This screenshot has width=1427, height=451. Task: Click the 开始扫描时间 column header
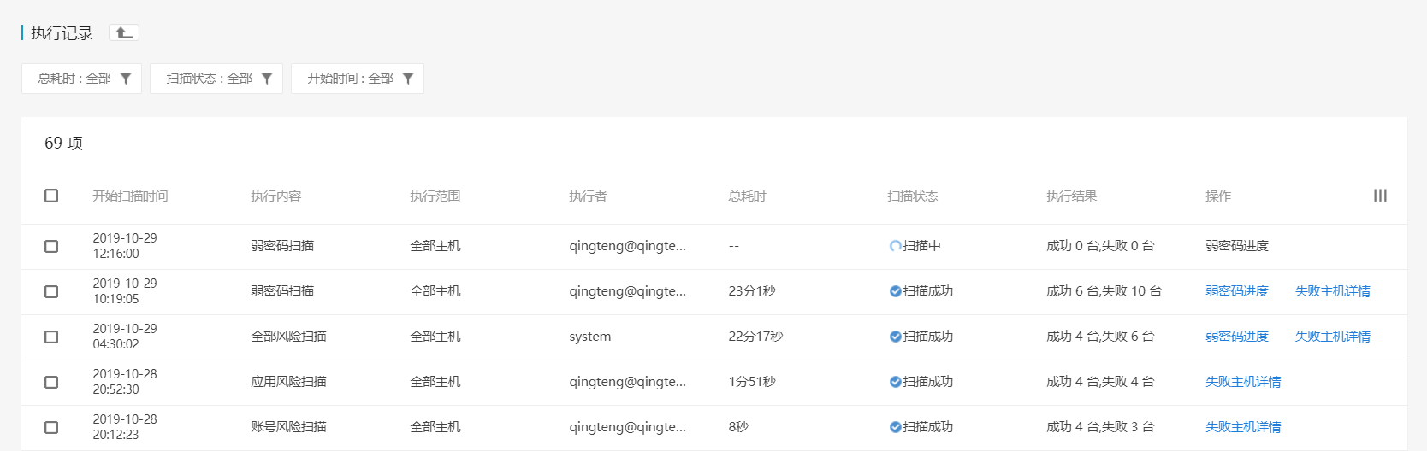click(130, 196)
